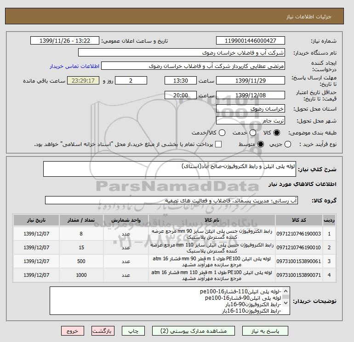Click product code 0973100153890071
354x342 pixels.
pyautogui.click(x=299, y=275)
